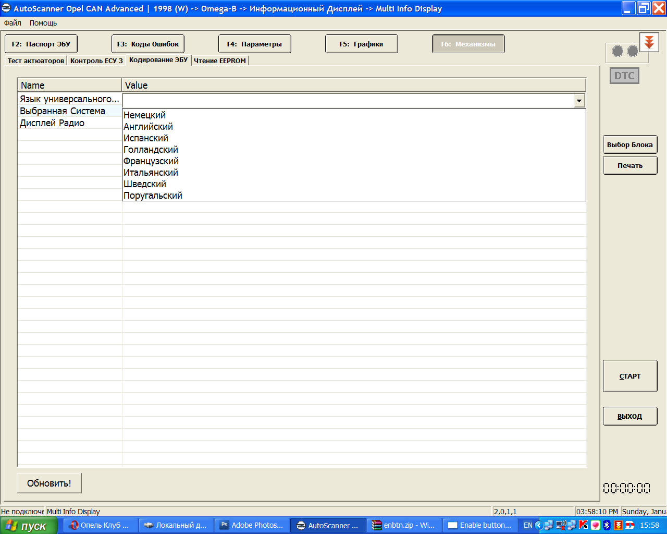The height and width of the screenshot is (534, 667).
Task: Click the EN language indicator in taskbar
Action: click(528, 525)
